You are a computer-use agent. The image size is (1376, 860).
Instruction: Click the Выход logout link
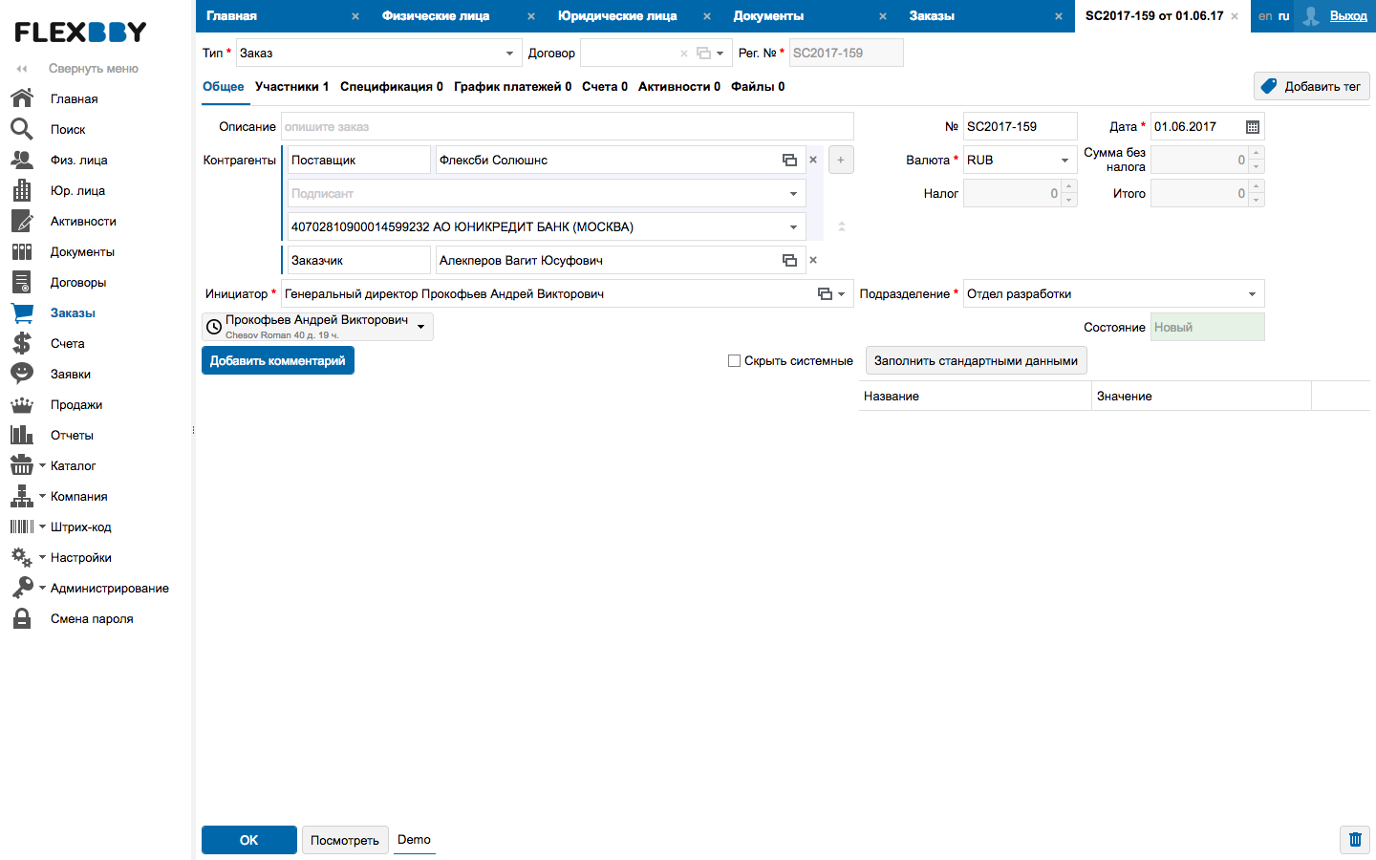[1347, 16]
